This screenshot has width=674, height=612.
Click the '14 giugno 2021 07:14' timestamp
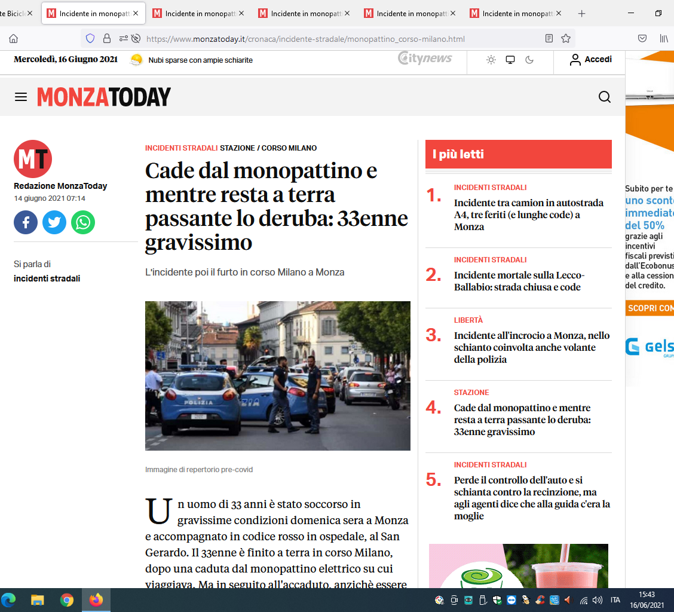tap(50, 198)
